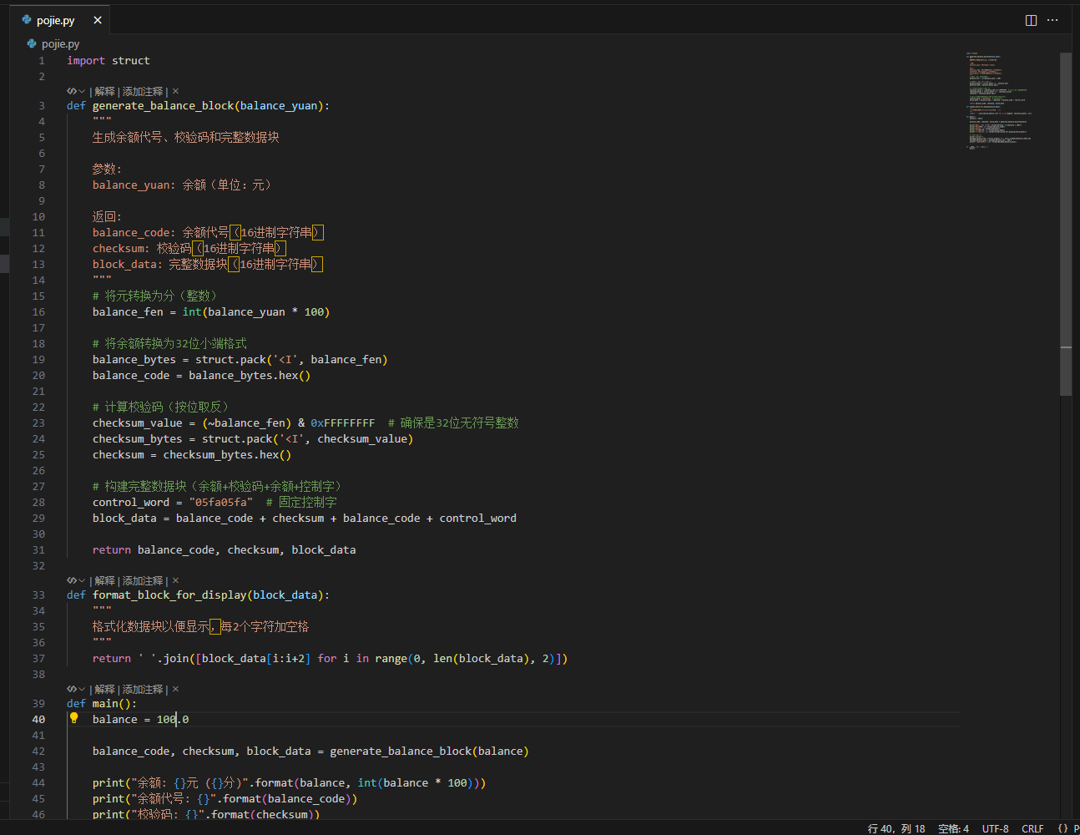Click the lightbulb quick-fix icon on line 40

[x=73, y=718]
